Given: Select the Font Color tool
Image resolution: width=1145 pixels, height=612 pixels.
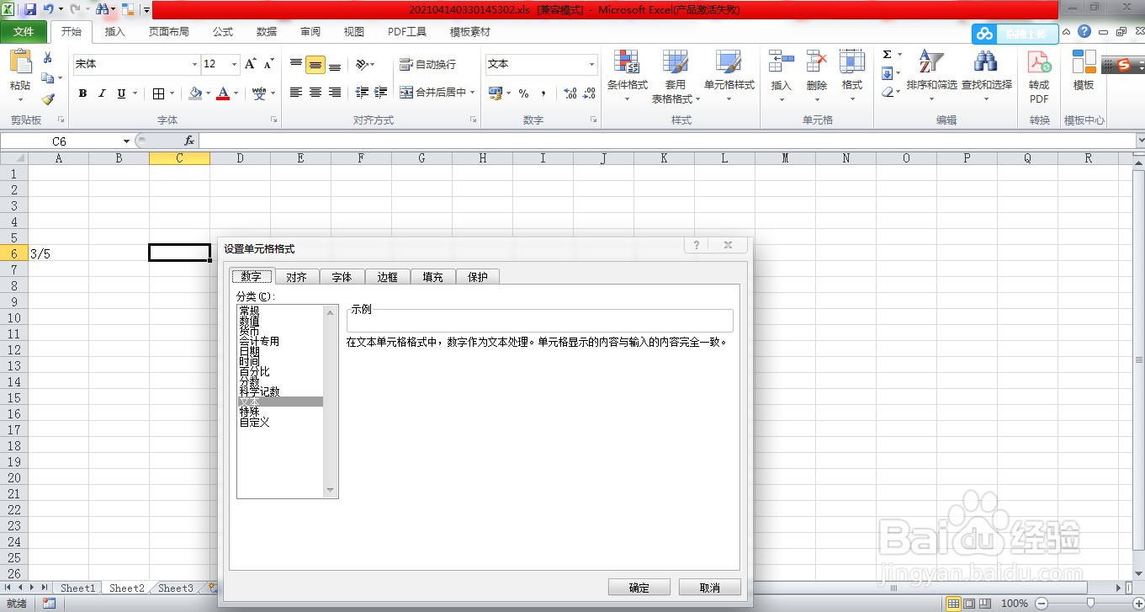Looking at the screenshot, I should tap(222, 93).
